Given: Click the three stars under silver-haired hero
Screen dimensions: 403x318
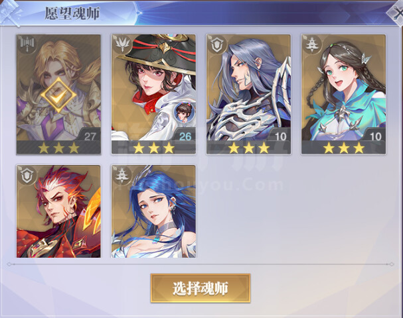Looking at the screenshot, I should coord(248,148).
